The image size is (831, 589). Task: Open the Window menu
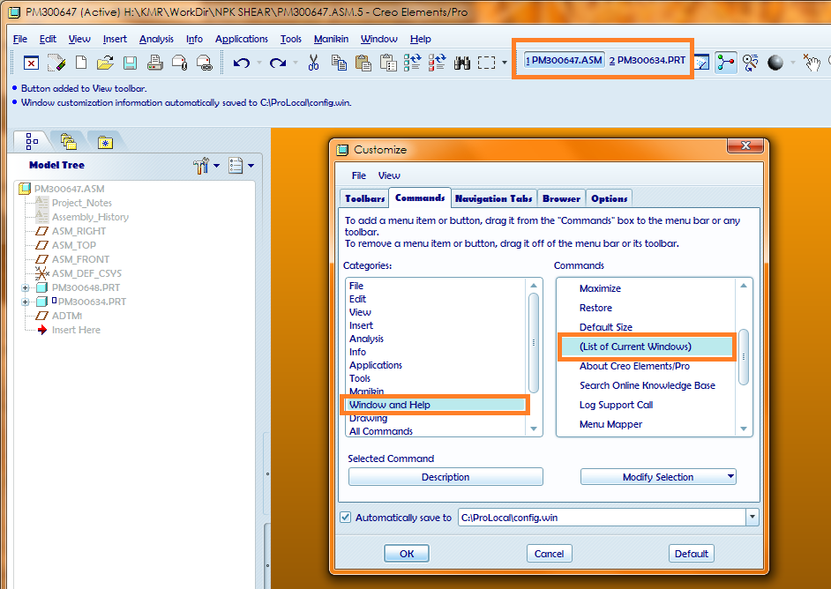[x=379, y=39]
